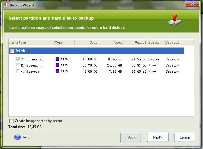The height and width of the screenshot is (149, 203).
Task: Click Primary in the C: Principal row
Action: pos(172,59)
